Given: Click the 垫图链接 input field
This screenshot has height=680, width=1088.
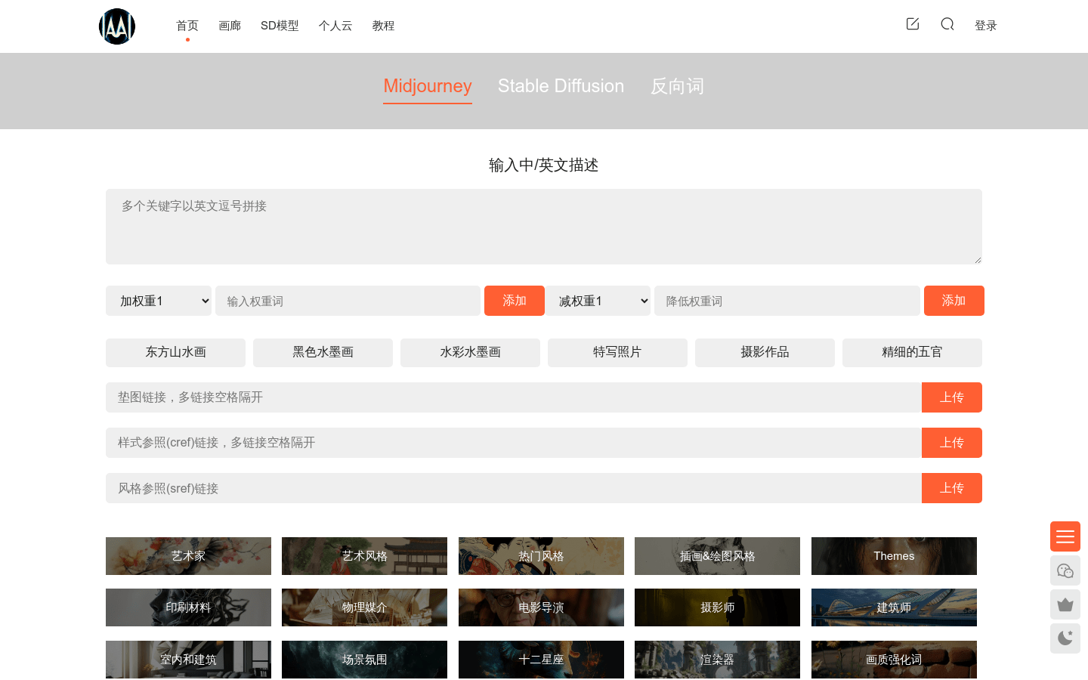Looking at the screenshot, I should tap(514, 397).
